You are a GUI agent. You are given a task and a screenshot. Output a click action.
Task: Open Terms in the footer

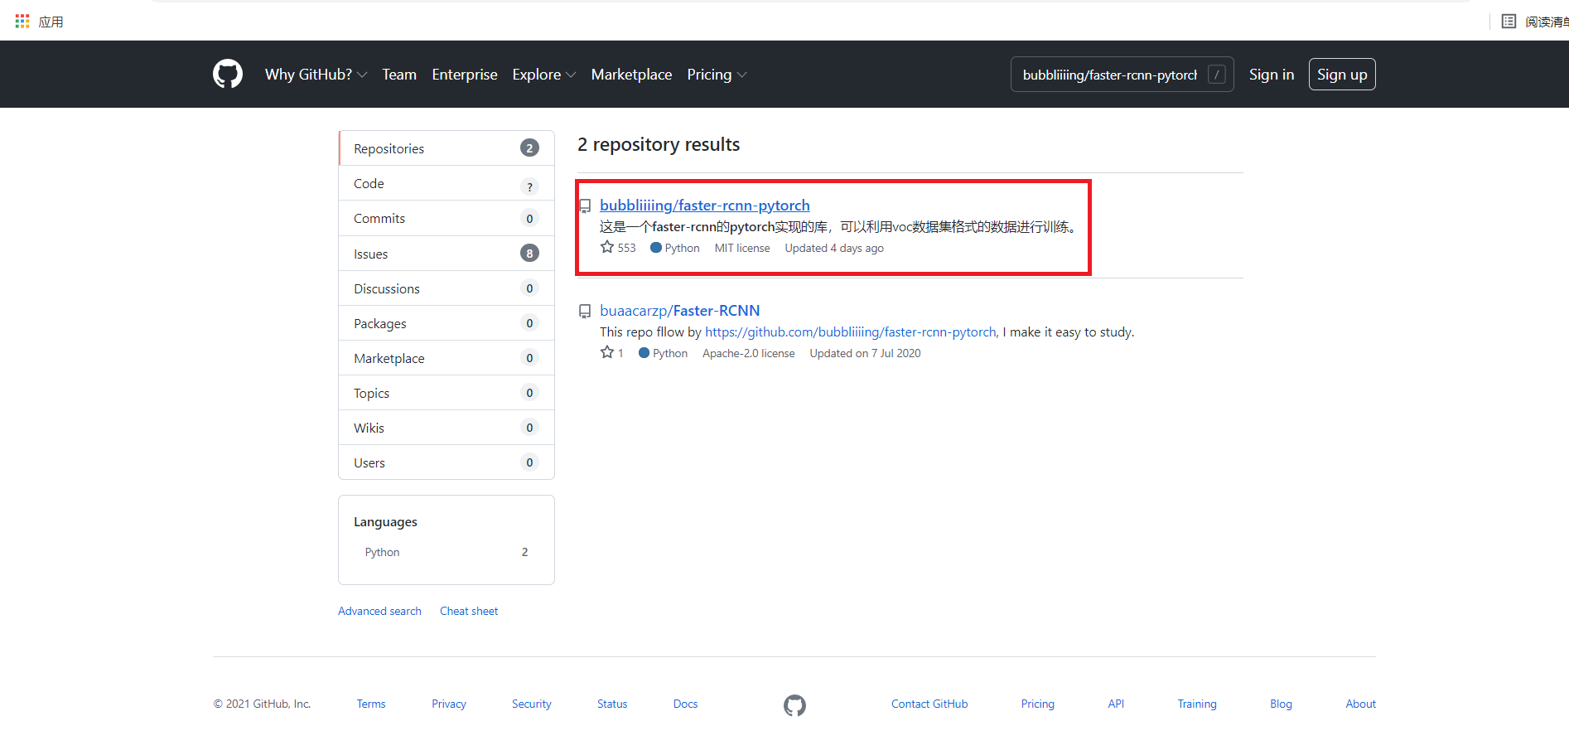tap(371, 704)
